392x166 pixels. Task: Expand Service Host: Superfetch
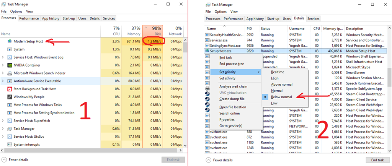coord(3,120)
